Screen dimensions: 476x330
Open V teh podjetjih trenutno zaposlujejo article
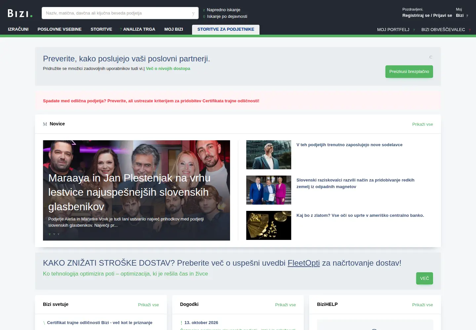pos(349,145)
